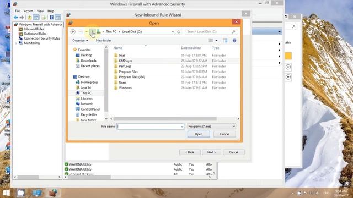Open the Organize dropdown menu
This screenshot has width=353, height=198.
click(x=80, y=40)
